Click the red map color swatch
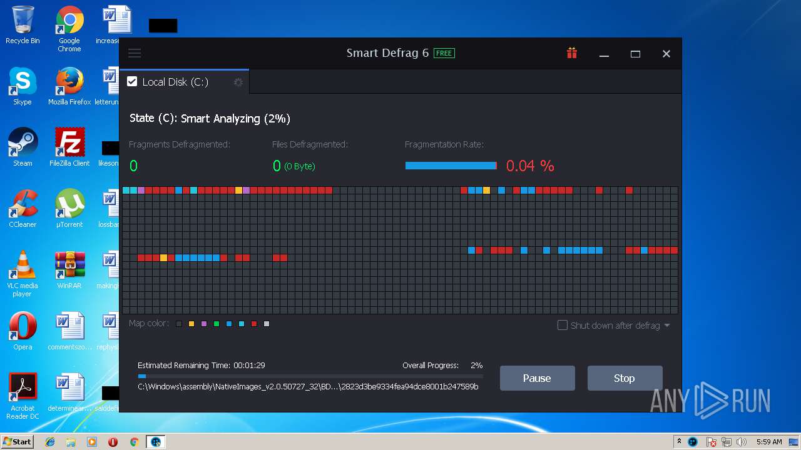The height and width of the screenshot is (450, 801). [254, 324]
